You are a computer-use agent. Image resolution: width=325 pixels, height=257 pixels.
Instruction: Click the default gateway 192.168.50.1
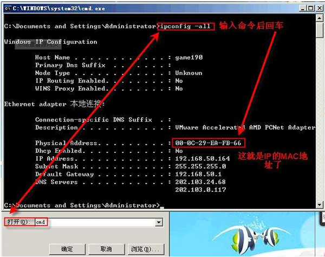click(x=198, y=174)
